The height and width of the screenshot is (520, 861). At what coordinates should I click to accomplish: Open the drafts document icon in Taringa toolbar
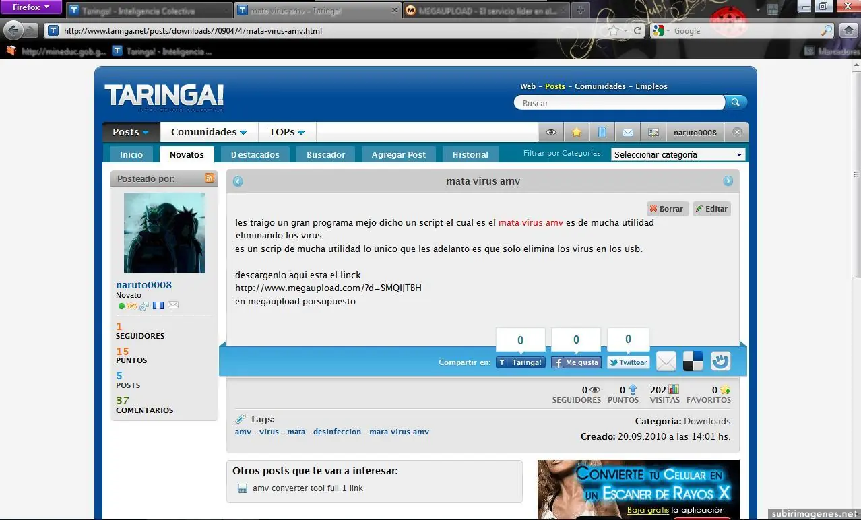coord(602,132)
